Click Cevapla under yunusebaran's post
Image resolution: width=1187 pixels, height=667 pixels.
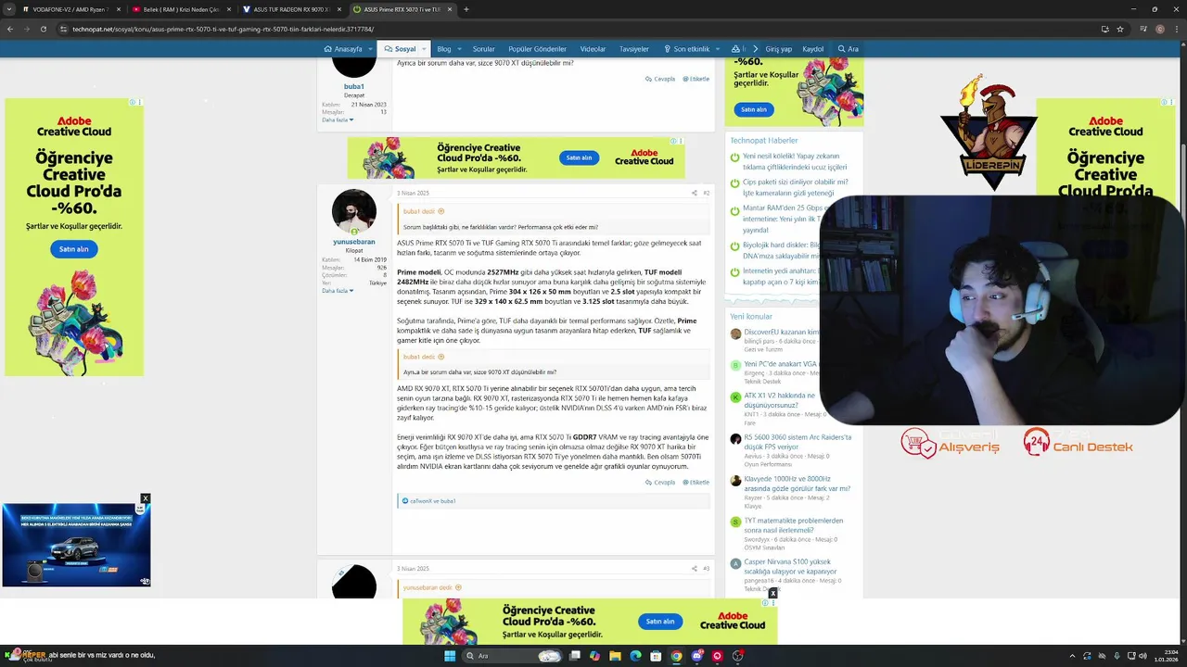pyautogui.click(x=660, y=482)
